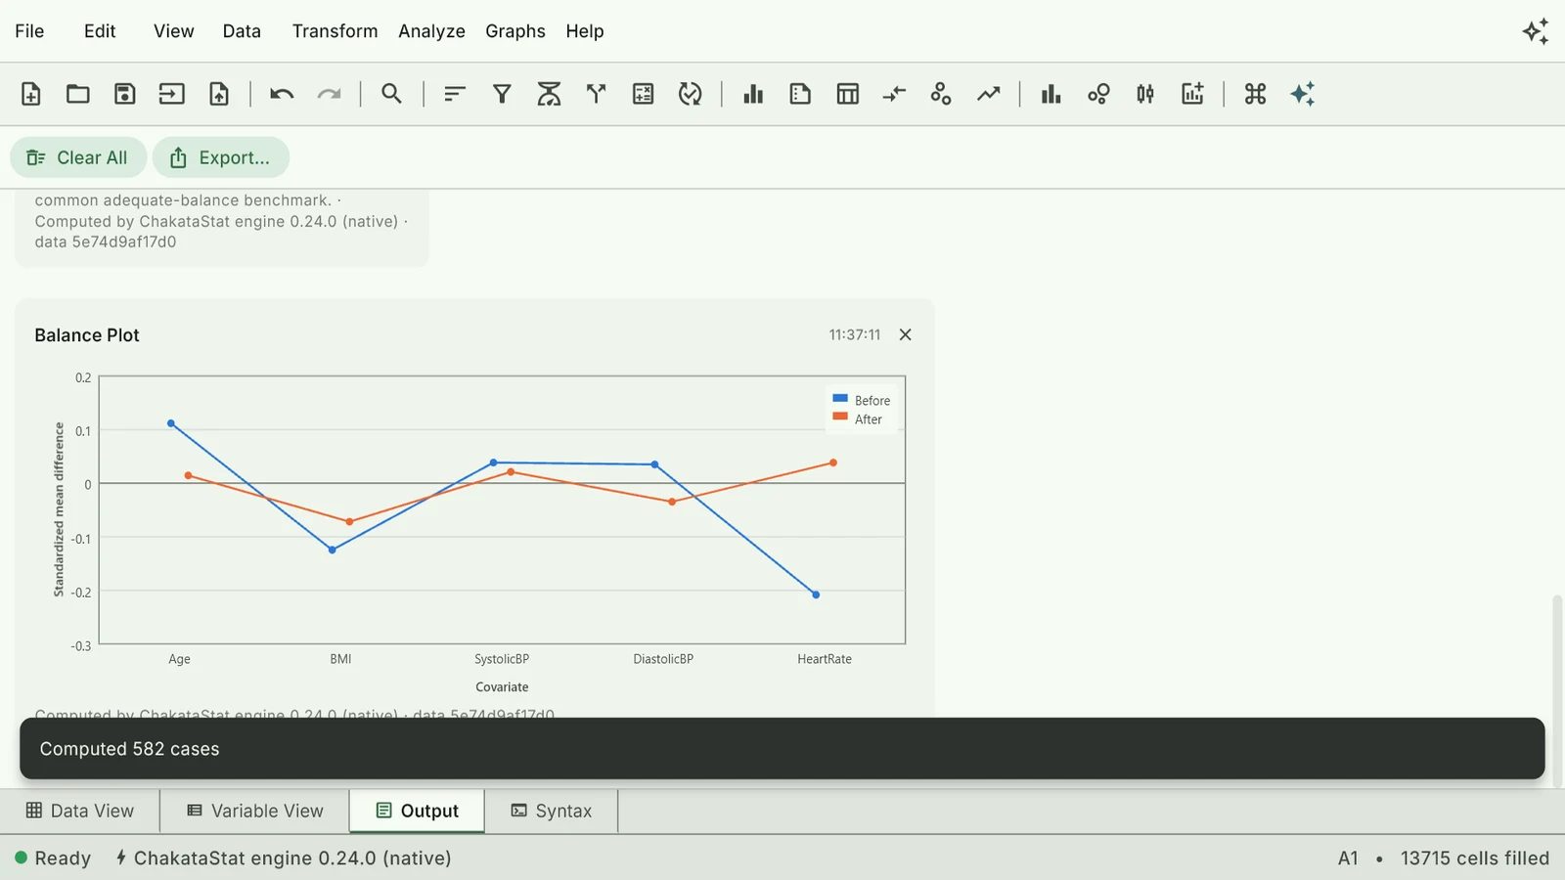Click the Clear All button
The height and width of the screenshot is (880, 1565).
[x=78, y=157]
